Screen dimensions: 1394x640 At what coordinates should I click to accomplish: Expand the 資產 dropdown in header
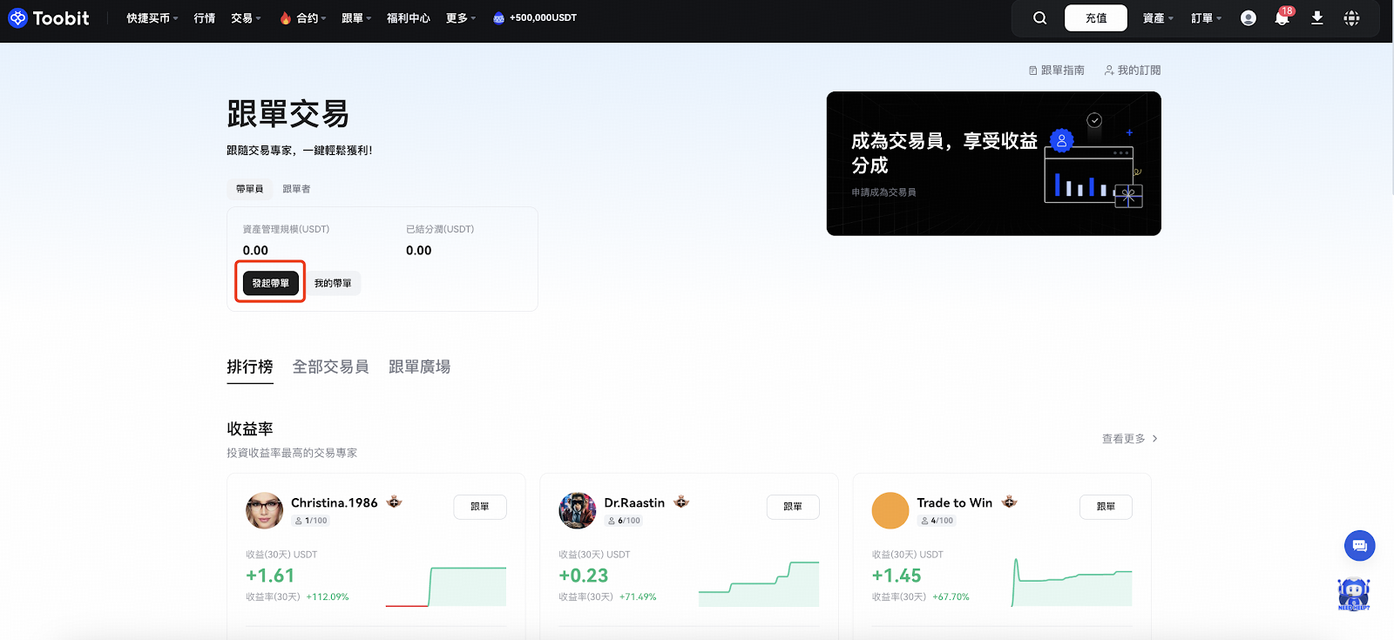point(1157,18)
